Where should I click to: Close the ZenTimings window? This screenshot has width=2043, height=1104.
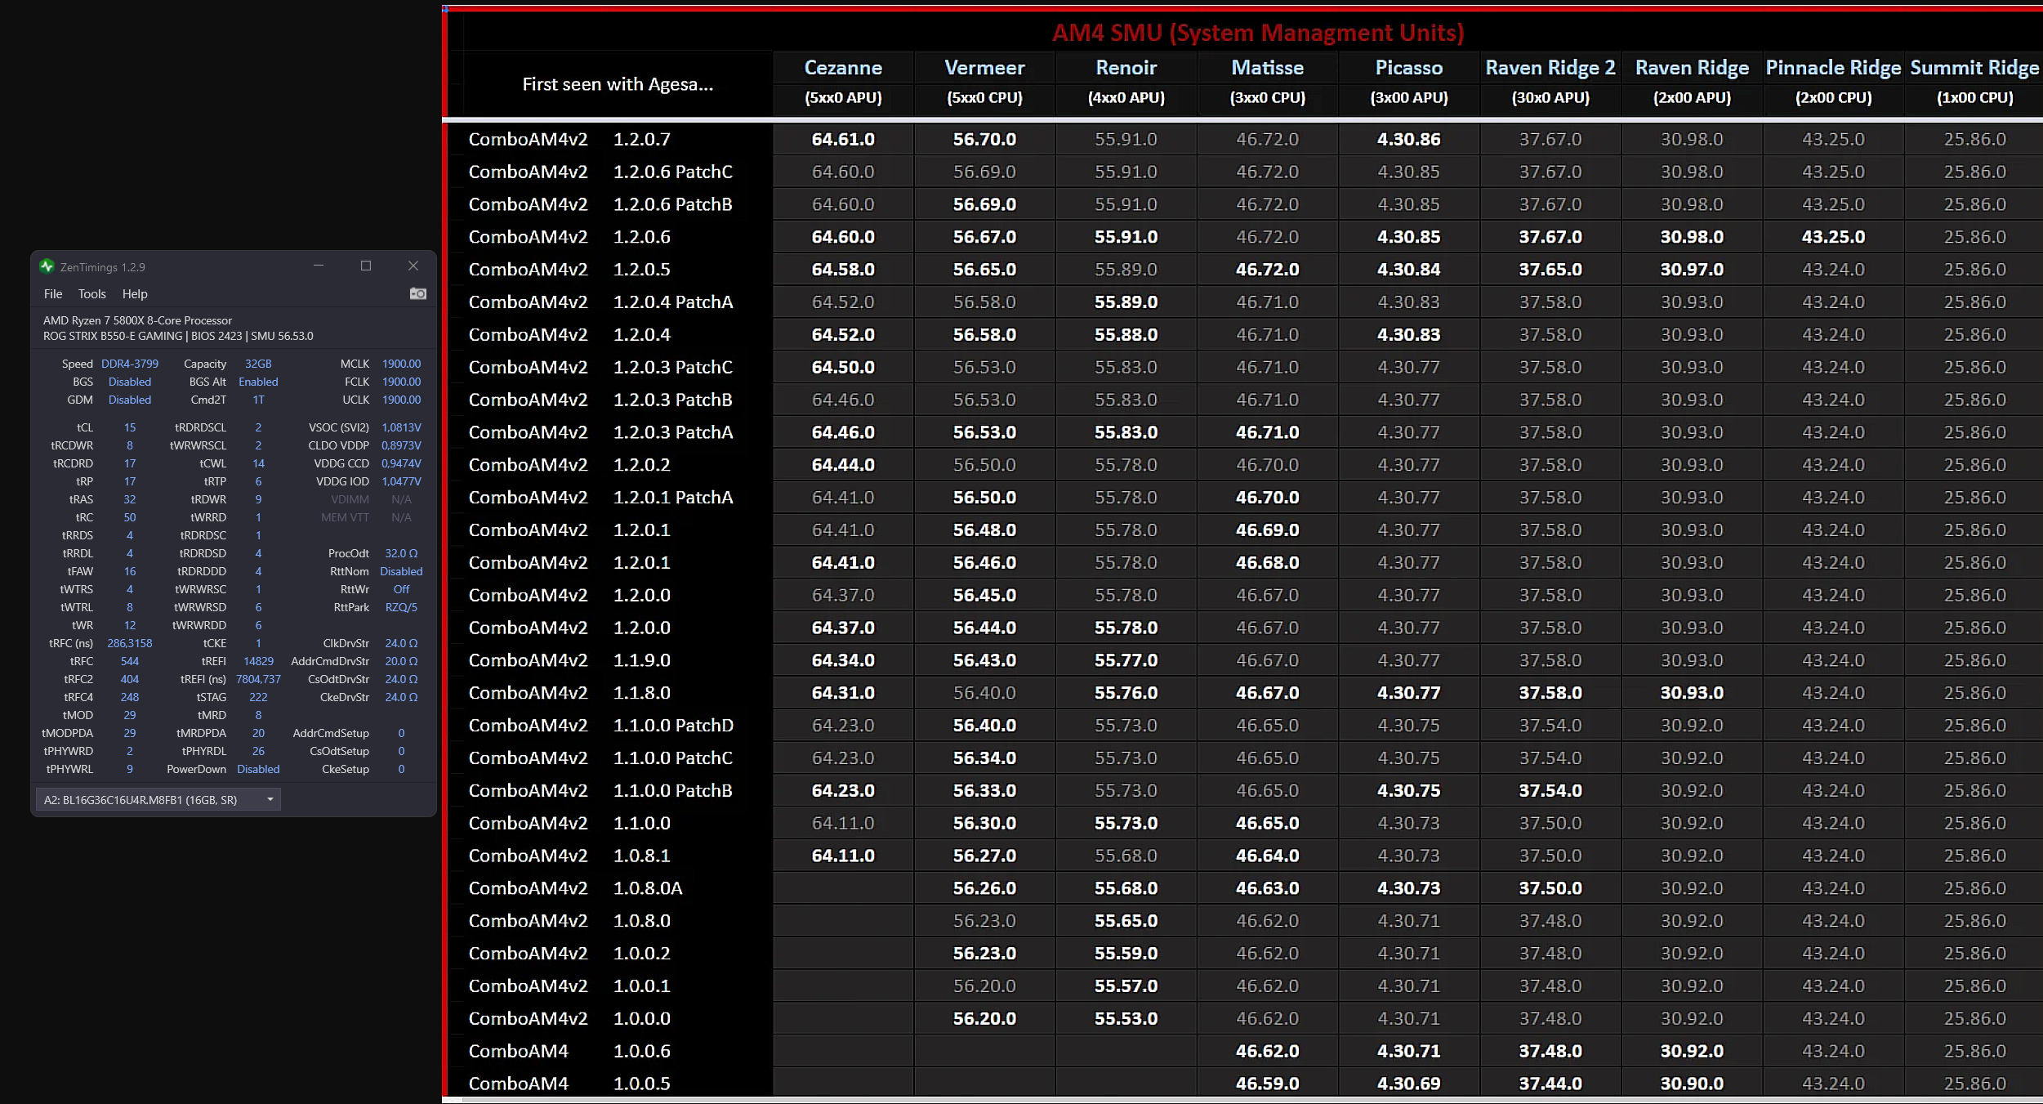tap(413, 266)
